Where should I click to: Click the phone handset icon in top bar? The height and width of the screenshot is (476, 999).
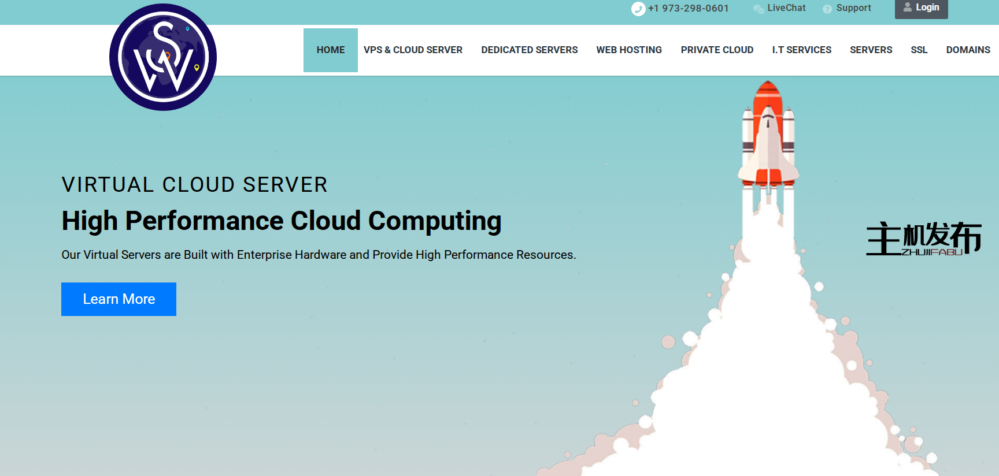[638, 9]
